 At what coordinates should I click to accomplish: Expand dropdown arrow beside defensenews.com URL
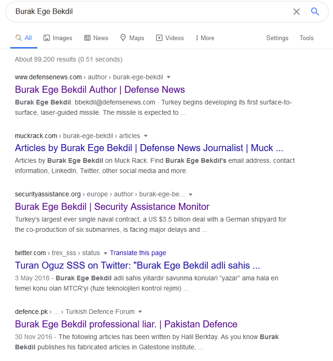[x=169, y=77]
